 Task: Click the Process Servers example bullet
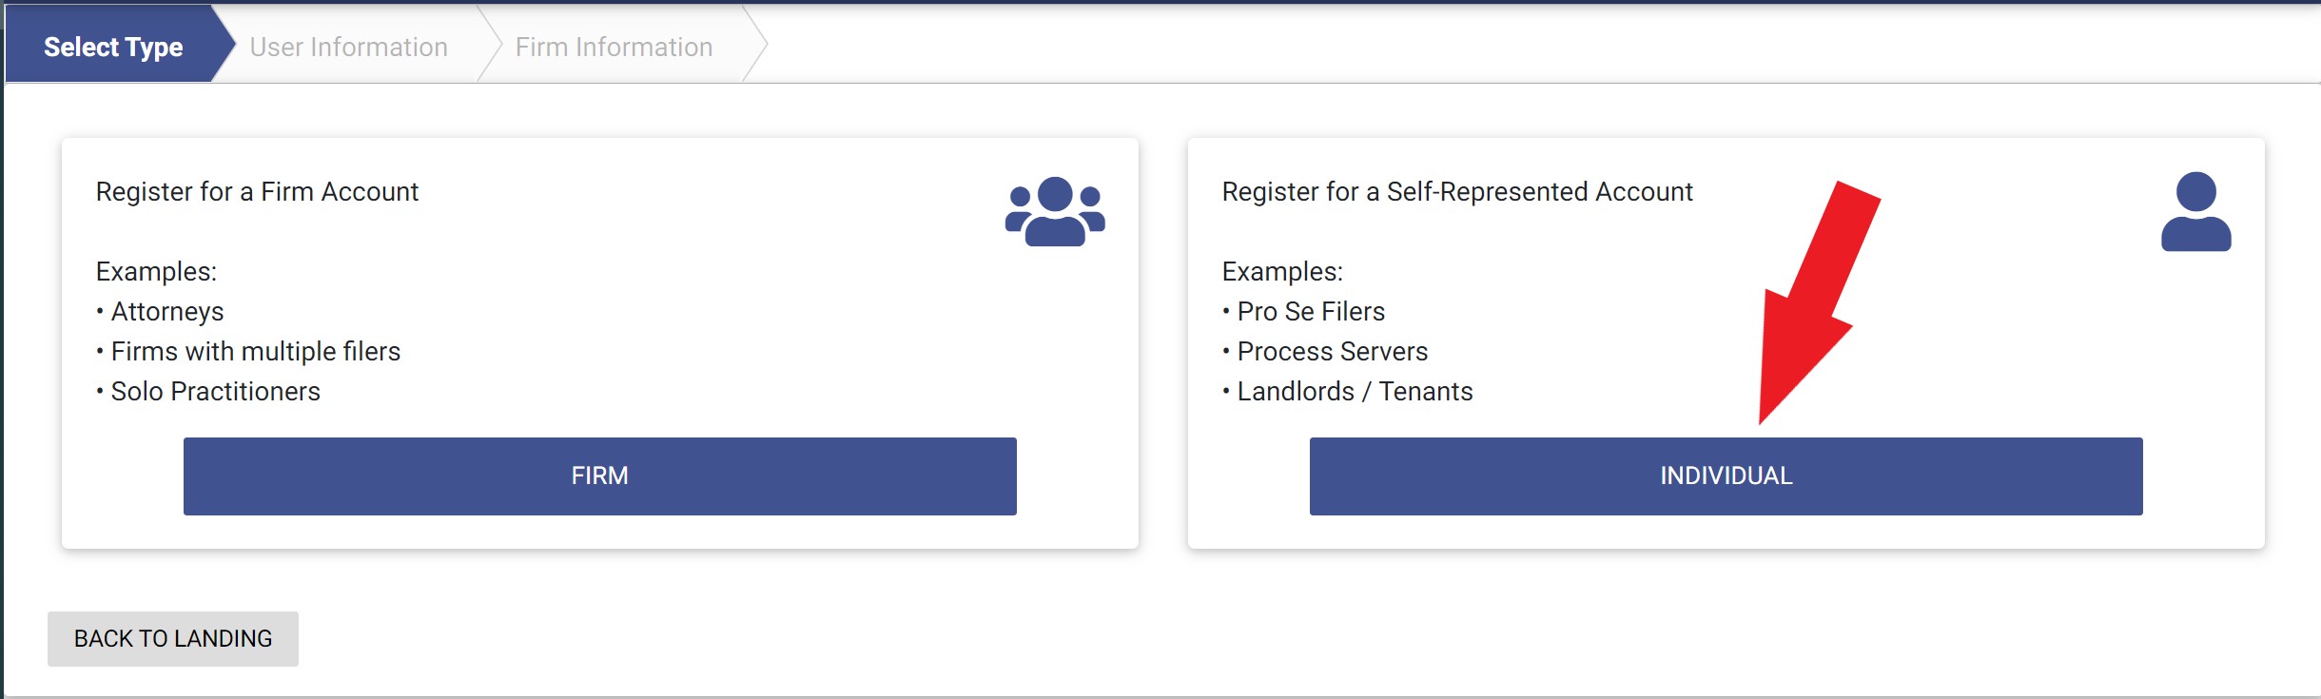click(1325, 351)
